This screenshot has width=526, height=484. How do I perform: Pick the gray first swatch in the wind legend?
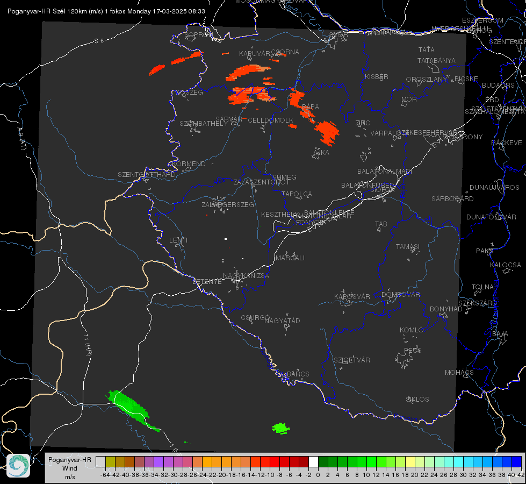[x=100, y=461]
